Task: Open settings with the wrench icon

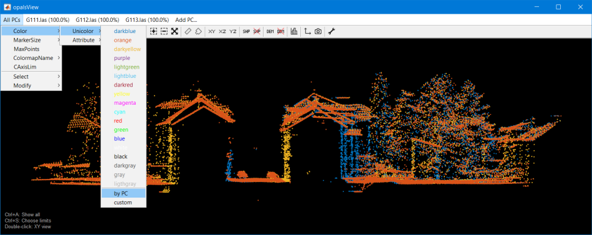Action: point(331,31)
